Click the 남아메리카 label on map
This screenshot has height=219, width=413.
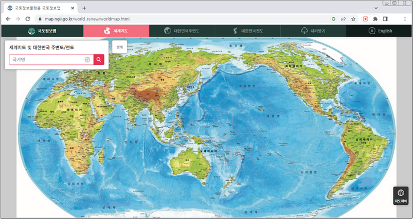pos(363,139)
